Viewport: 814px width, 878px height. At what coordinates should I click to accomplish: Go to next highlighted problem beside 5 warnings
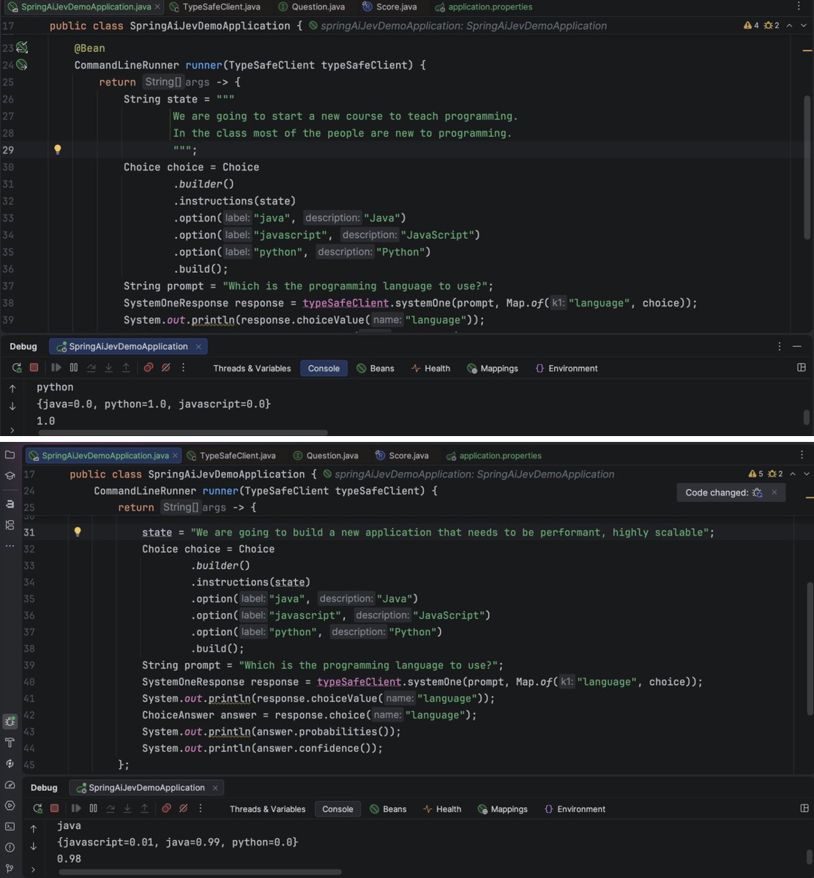coord(805,474)
